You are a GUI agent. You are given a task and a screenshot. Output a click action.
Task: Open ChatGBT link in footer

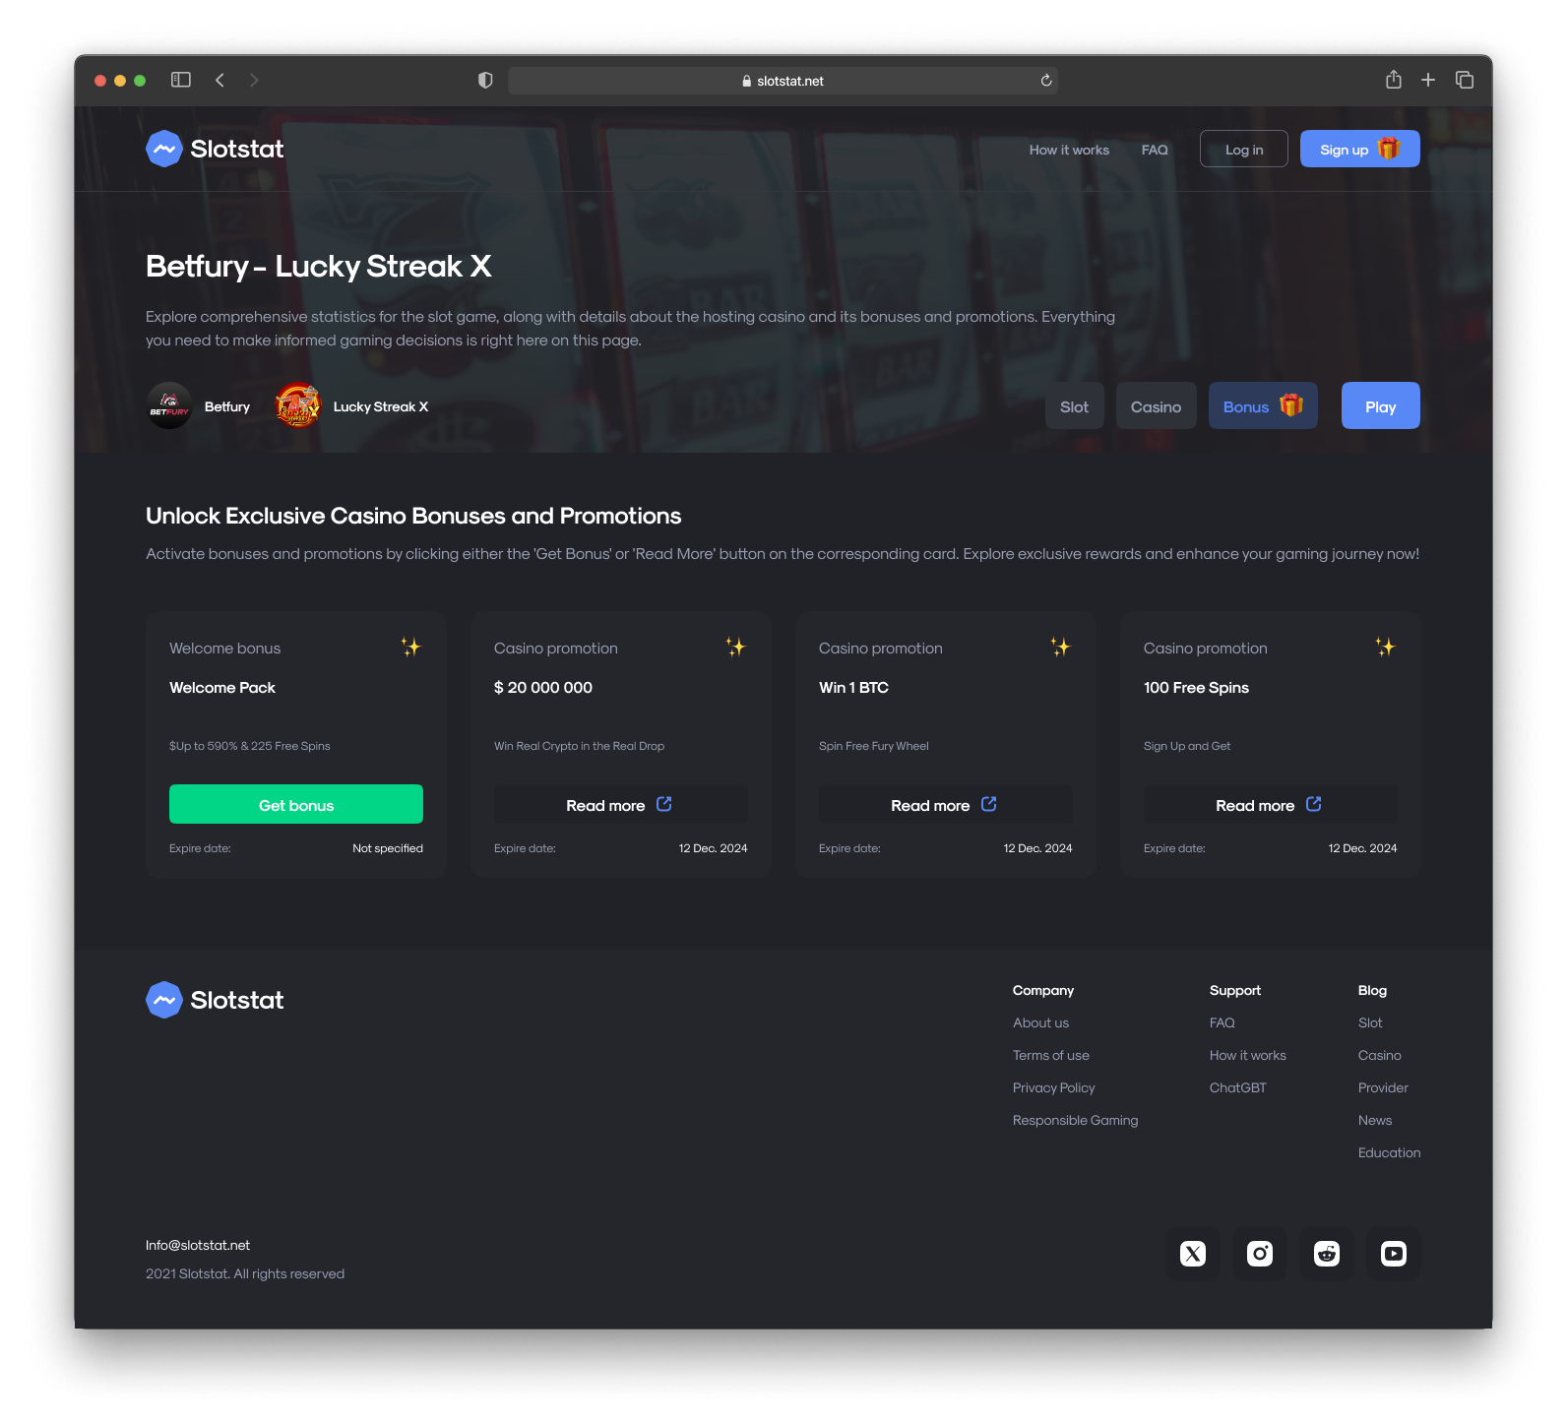point(1238,1087)
